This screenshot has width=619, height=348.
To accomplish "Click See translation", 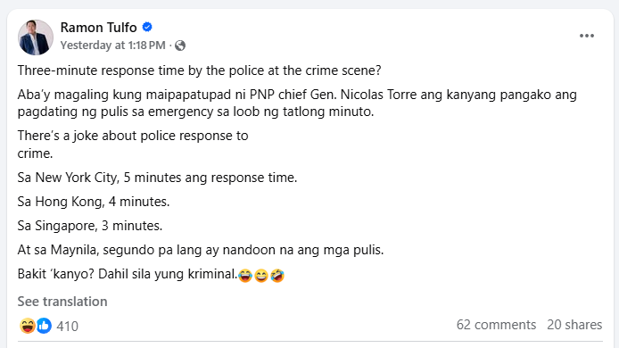I will 62,302.
